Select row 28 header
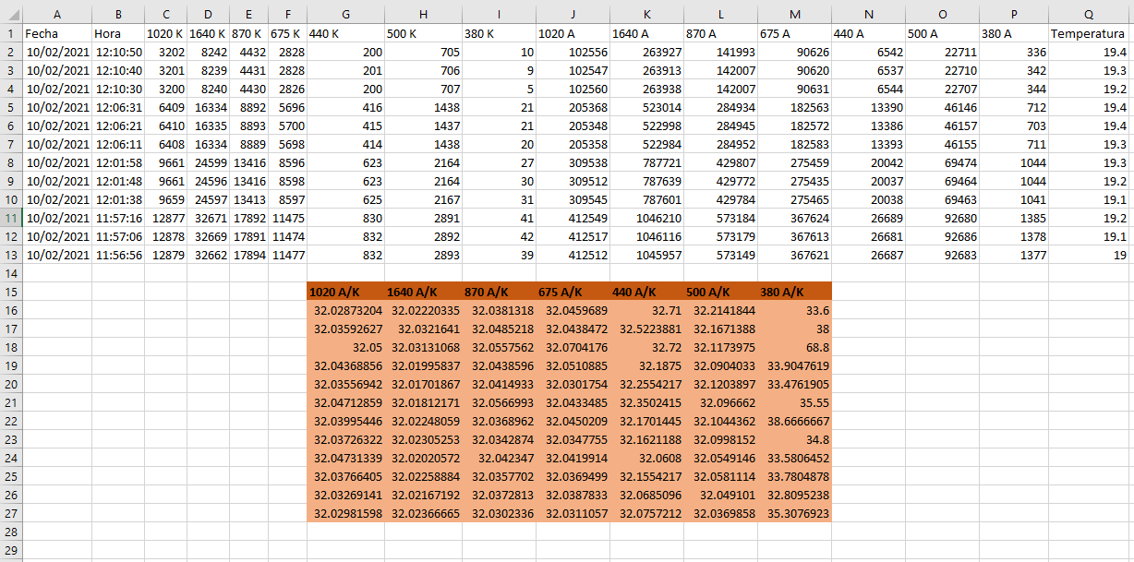 pos(10,532)
